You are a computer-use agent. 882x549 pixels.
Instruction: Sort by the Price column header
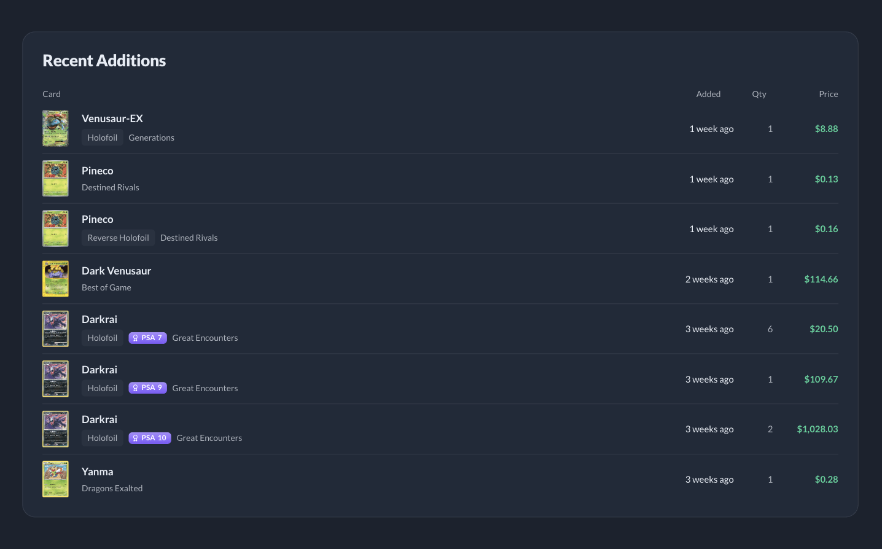pos(828,94)
